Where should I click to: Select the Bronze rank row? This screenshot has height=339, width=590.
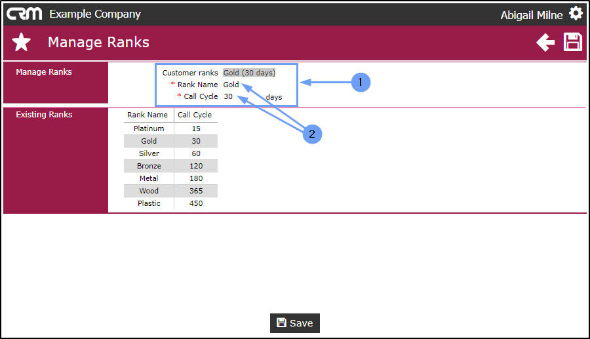click(x=170, y=166)
